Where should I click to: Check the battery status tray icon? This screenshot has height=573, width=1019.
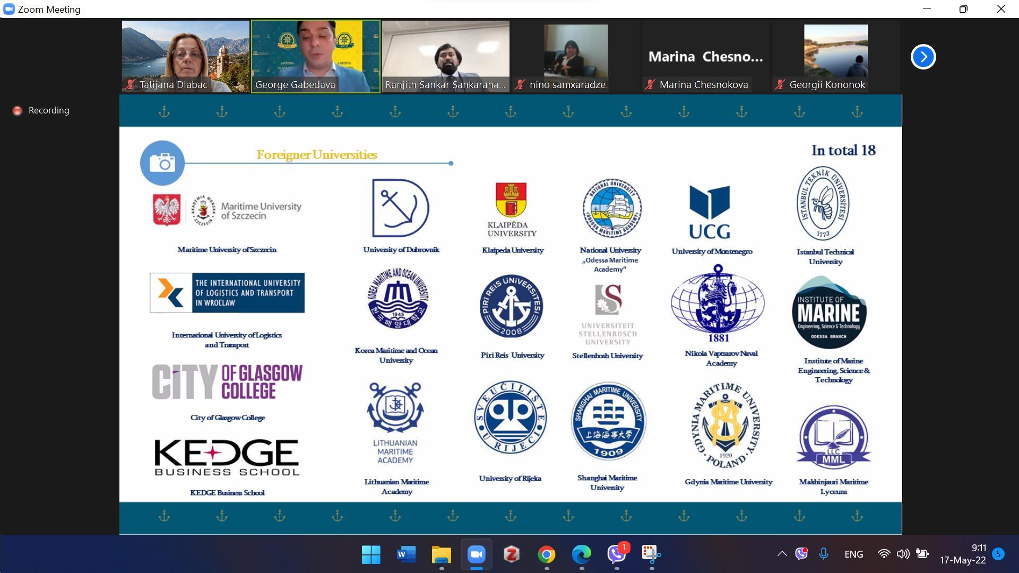(922, 554)
